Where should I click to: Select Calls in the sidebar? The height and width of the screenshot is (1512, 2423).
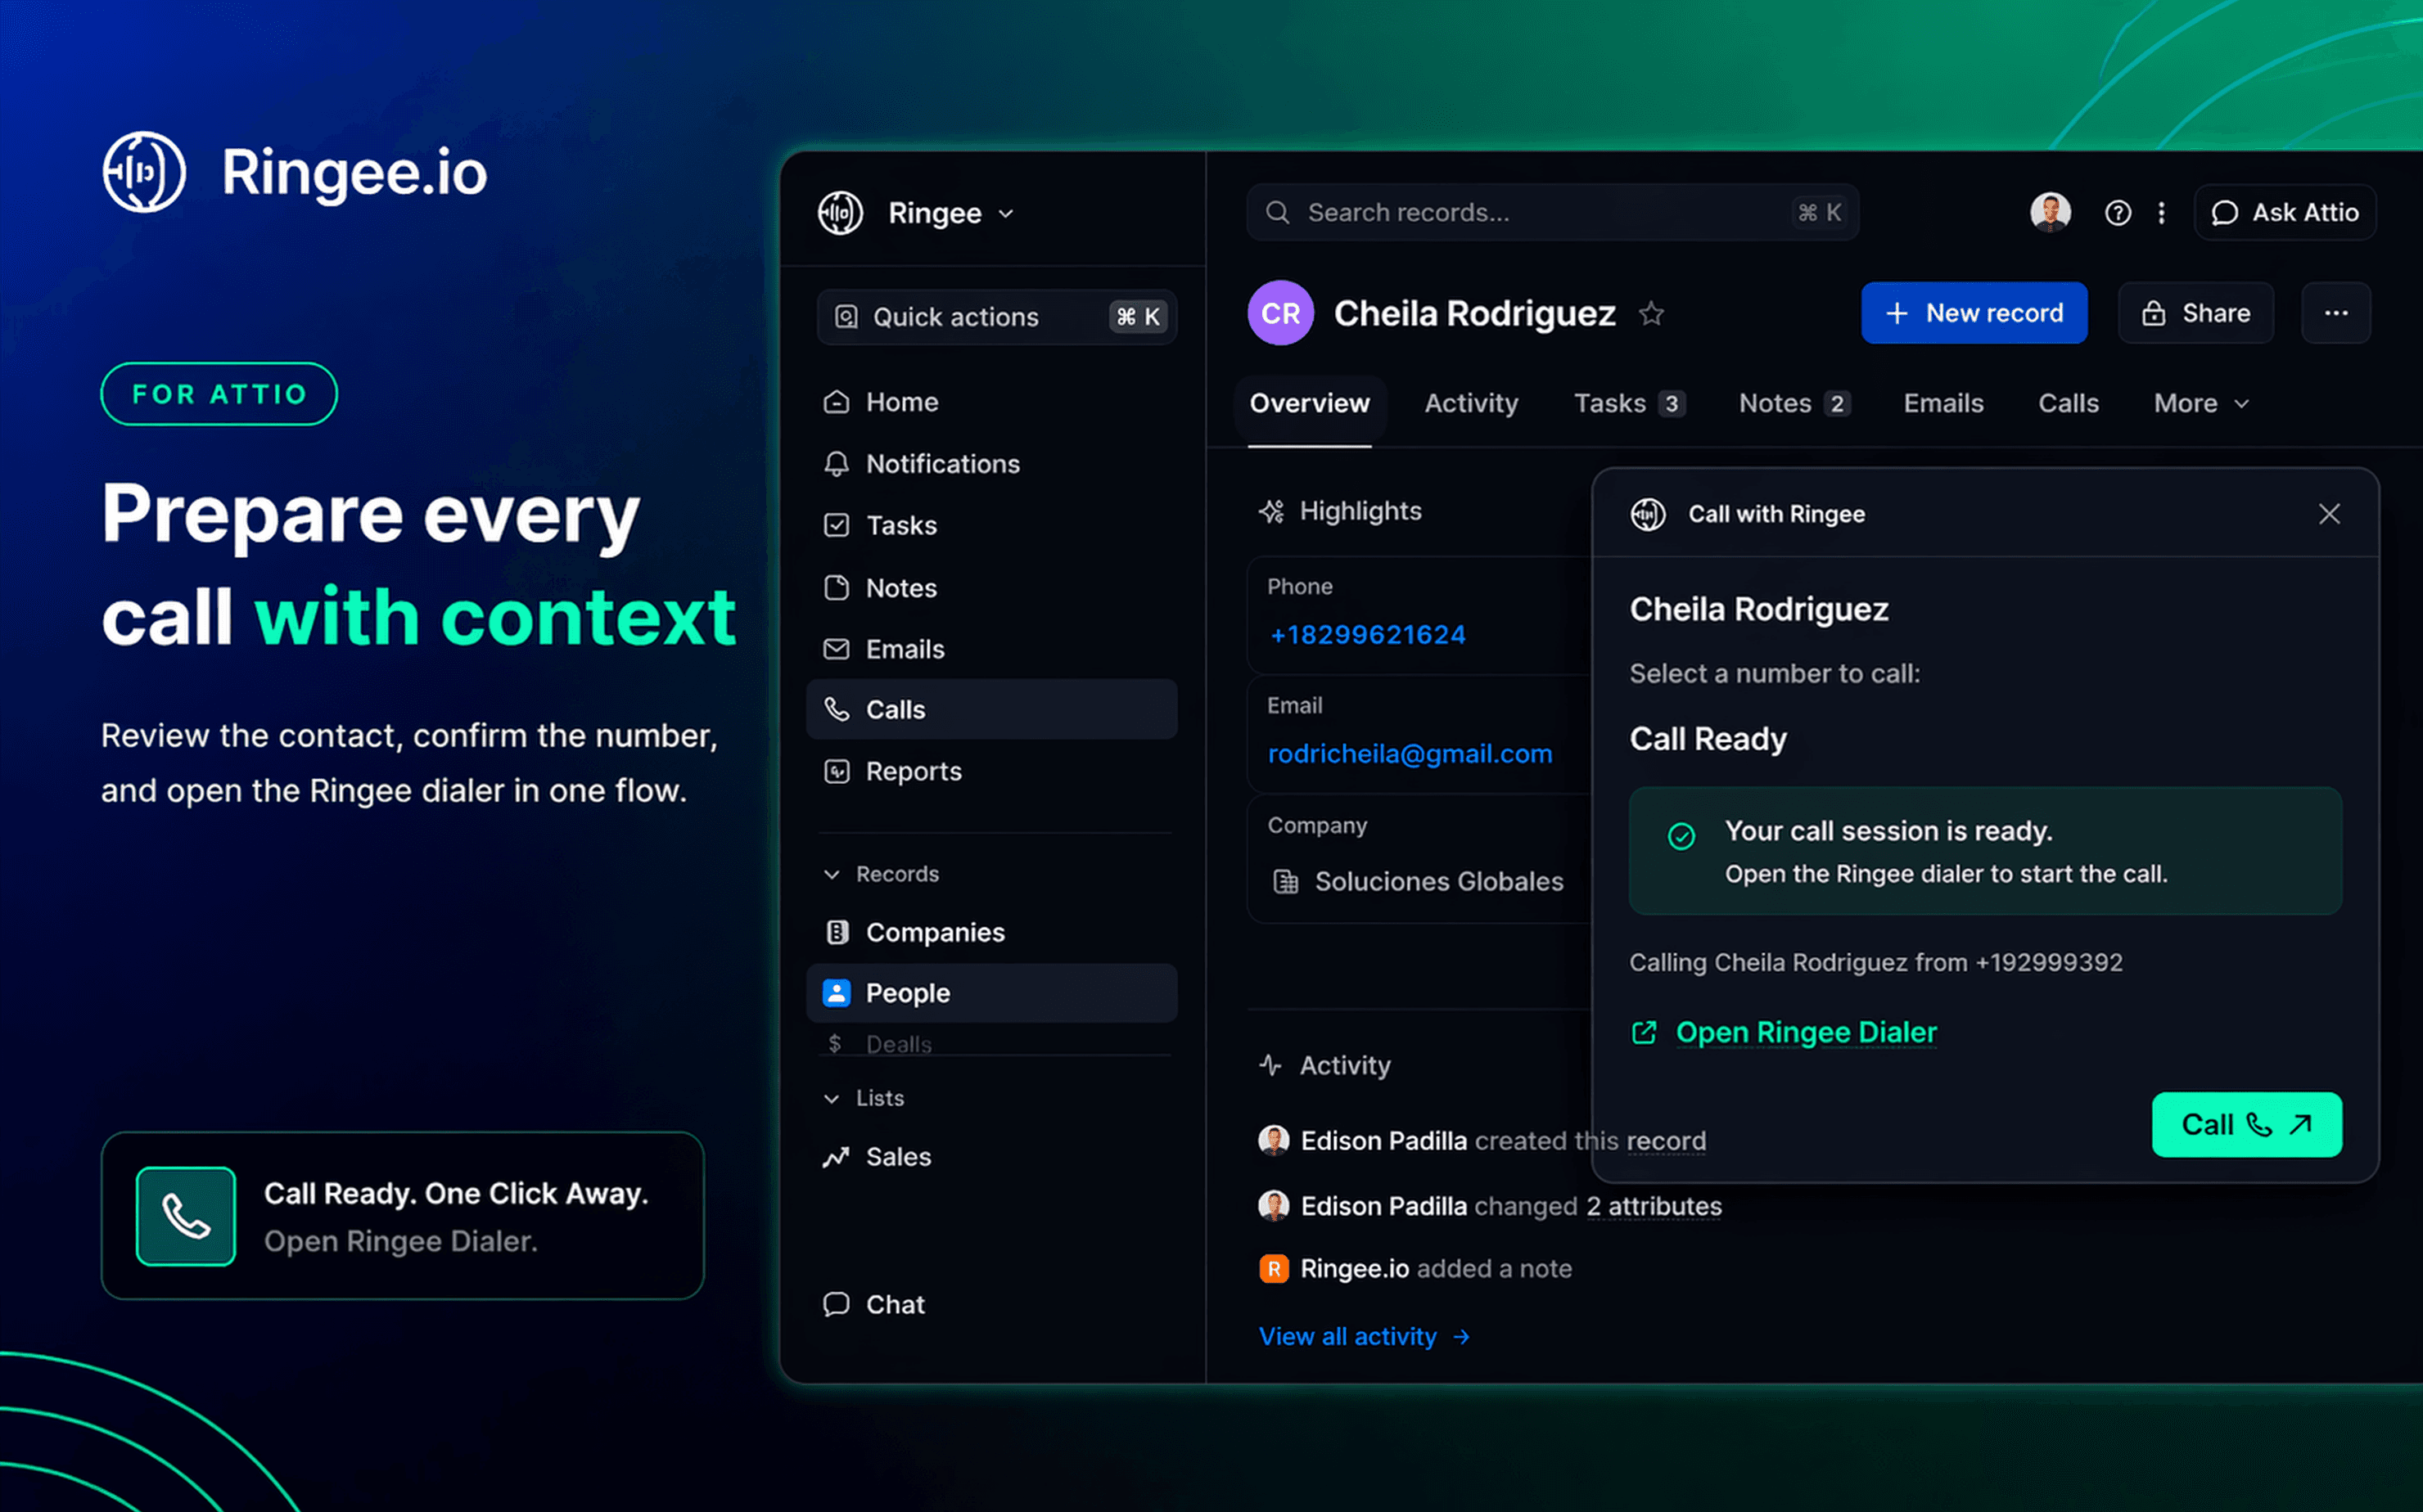pyautogui.click(x=991, y=709)
